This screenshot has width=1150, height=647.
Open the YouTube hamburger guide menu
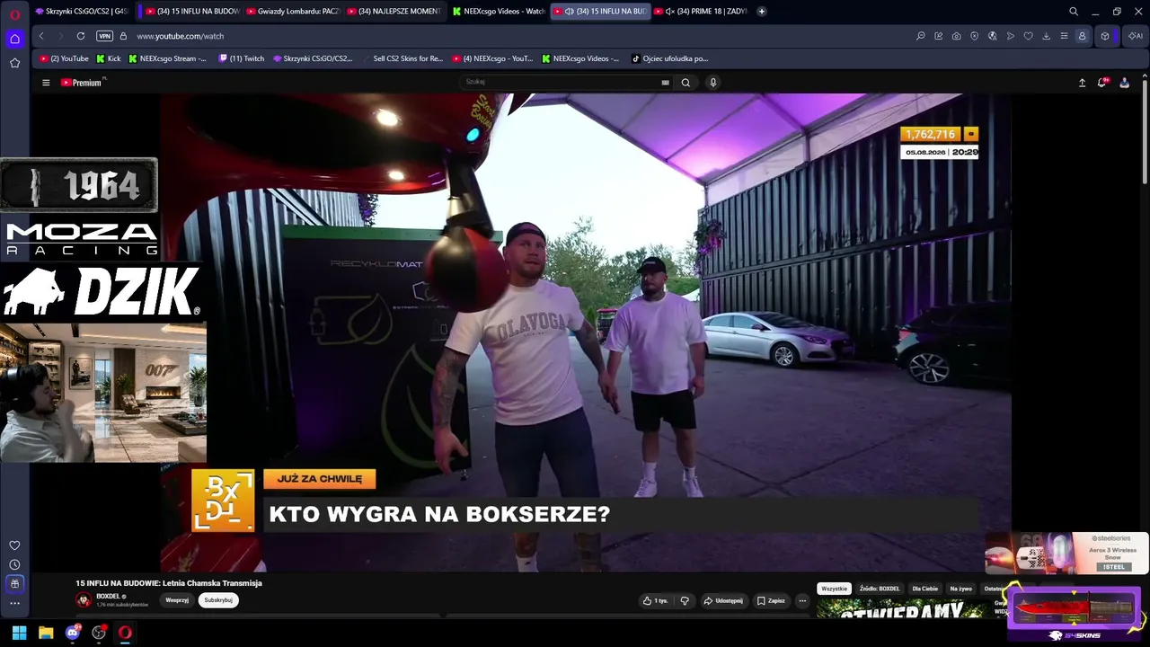click(x=46, y=83)
